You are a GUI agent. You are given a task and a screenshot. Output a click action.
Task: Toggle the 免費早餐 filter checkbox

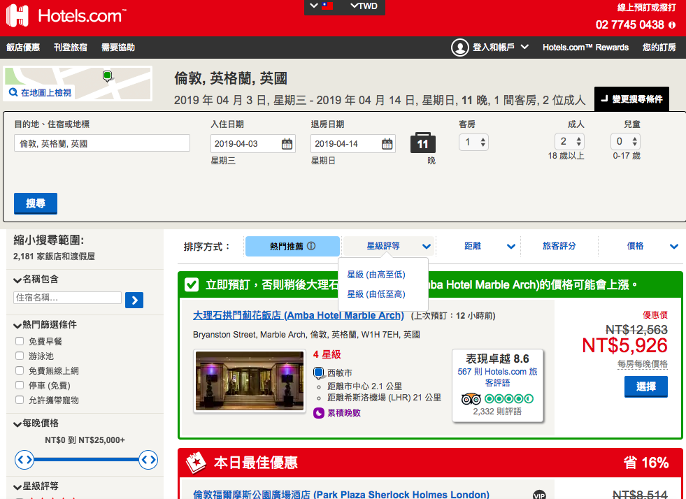[20, 341]
